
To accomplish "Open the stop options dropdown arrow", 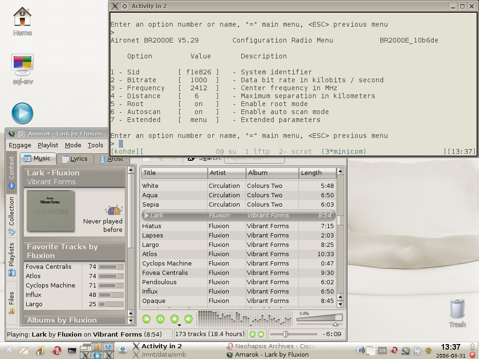I will coord(179,325).
